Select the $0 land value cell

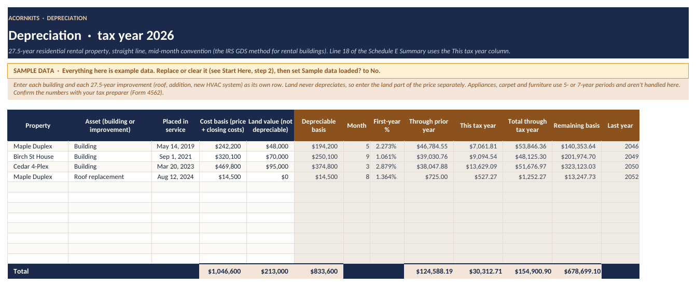coord(270,177)
